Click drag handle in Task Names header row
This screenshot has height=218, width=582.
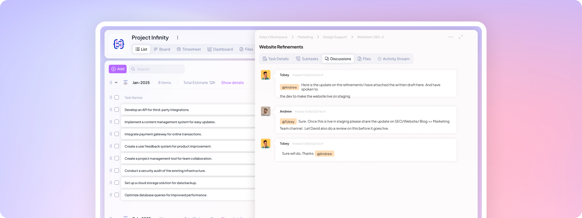(x=111, y=98)
